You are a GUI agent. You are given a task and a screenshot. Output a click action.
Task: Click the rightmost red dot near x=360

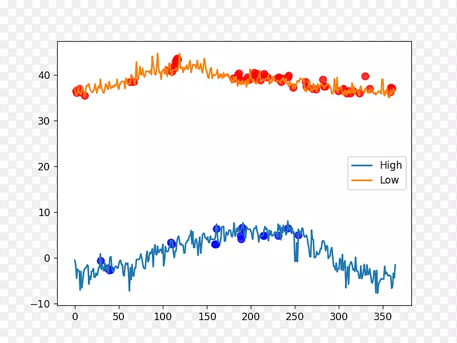tap(391, 90)
